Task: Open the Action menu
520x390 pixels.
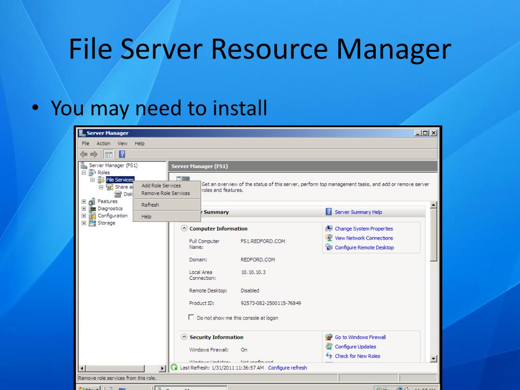Action: 104,143
